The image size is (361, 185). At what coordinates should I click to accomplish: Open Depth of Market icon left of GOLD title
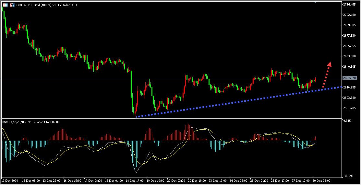point(12,5)
